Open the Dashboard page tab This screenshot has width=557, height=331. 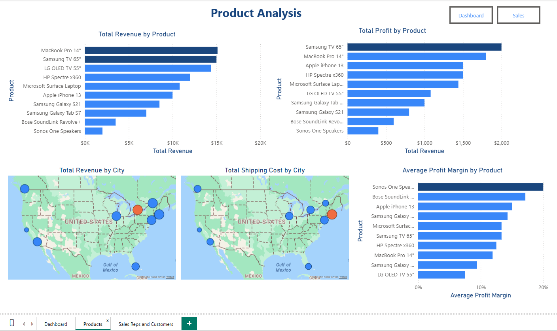(56, 324)
